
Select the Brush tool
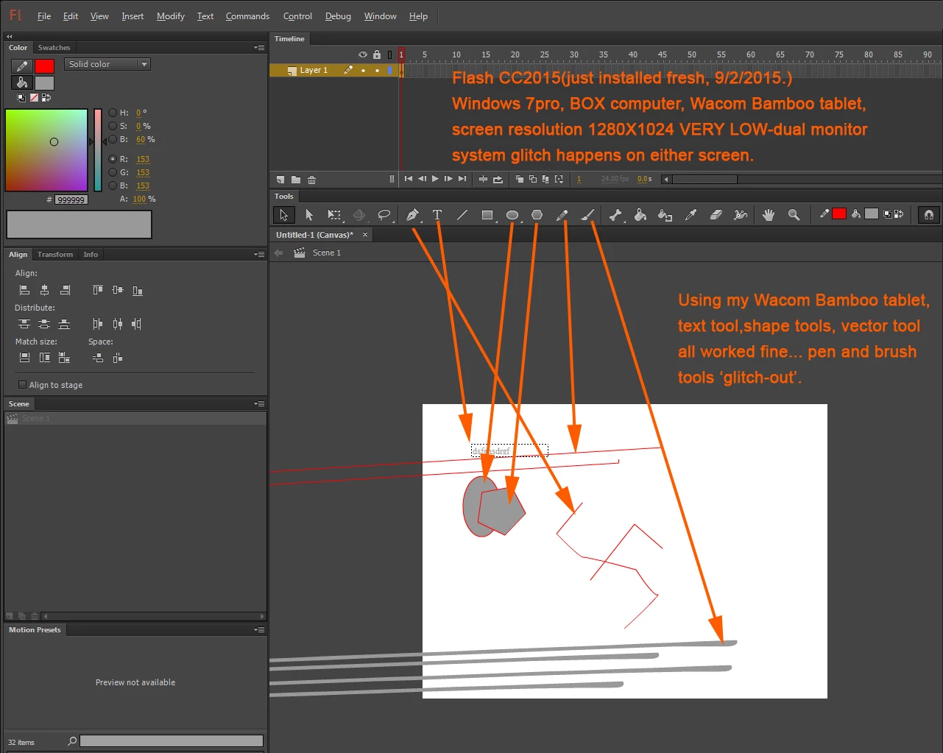pos(587,215)
